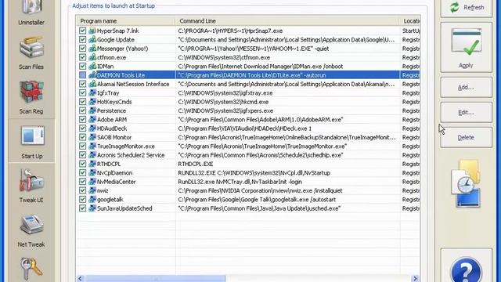501x282 pixels.
Task: Click the horizontal scrollbar right arrow
Action: click(x=415, y=279)
